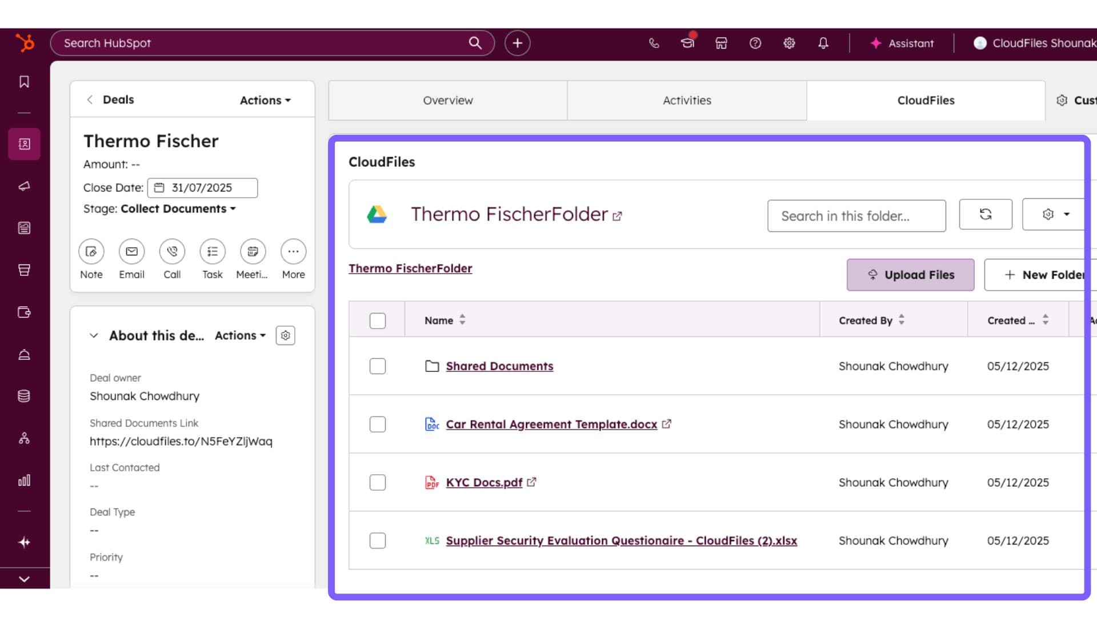
Task: Switch to the Activities tab
Action: pos(687,100)
